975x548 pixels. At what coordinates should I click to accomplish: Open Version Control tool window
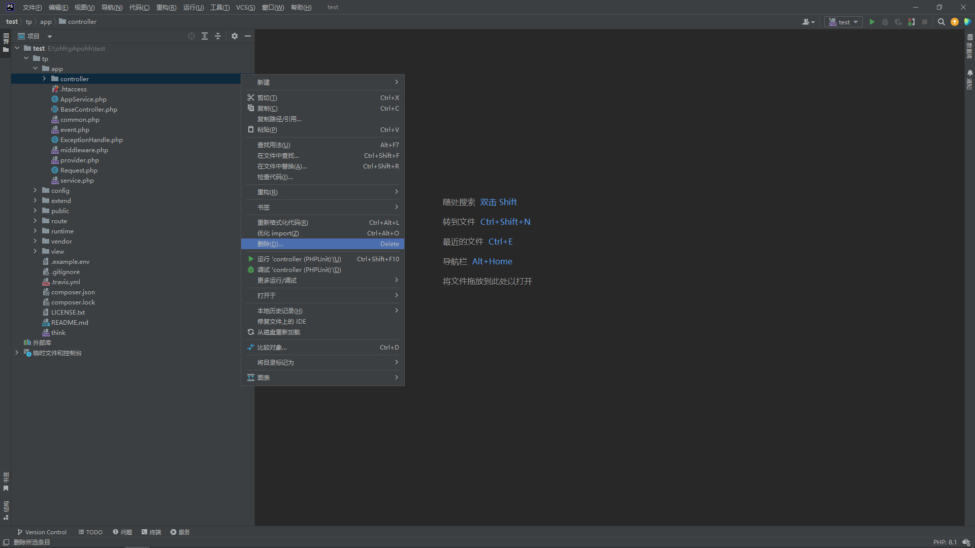tap(42, 532)
